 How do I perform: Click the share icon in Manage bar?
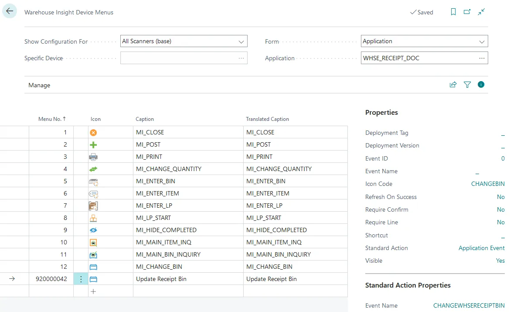pyautogui.click(x=453, y=85)
